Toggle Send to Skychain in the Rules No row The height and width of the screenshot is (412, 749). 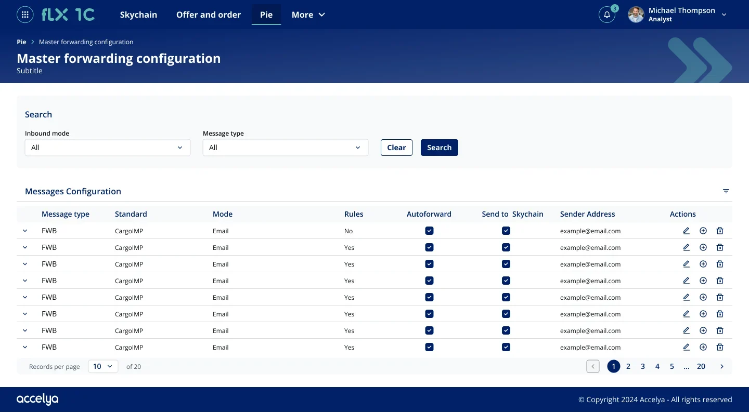[506, 231]
